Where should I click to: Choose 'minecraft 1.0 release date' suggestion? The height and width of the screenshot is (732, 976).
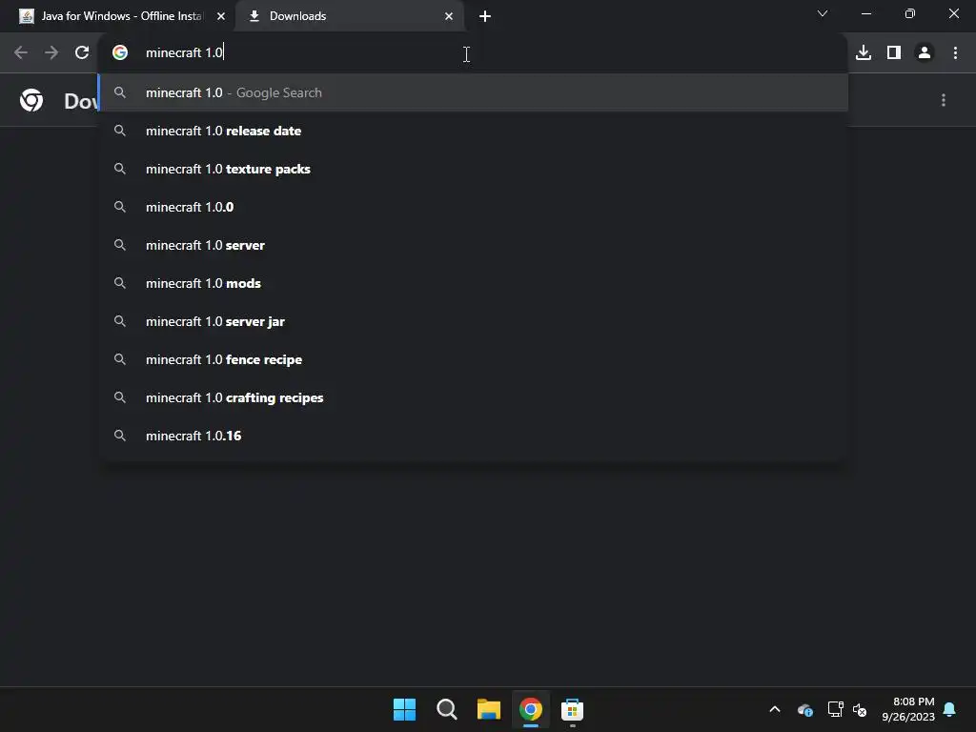[473, 131]
